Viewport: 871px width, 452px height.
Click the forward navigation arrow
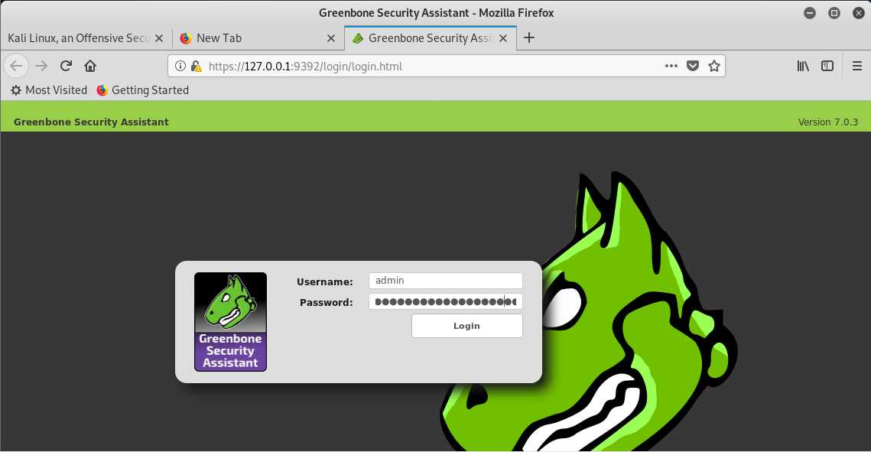[x=41, y=66]
